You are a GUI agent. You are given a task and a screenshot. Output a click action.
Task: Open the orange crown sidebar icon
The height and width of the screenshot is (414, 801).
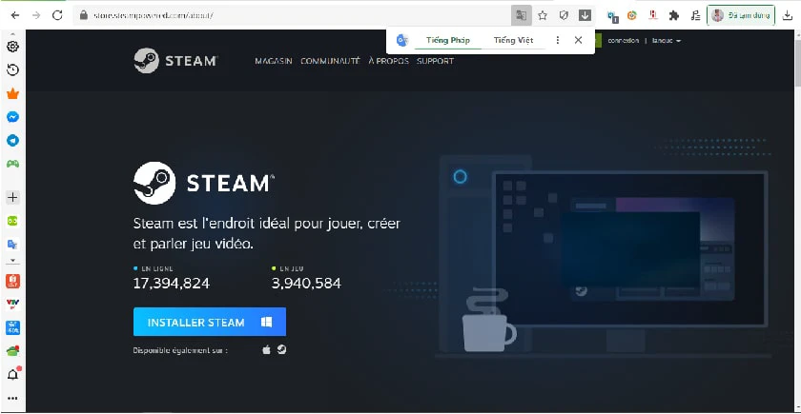pyautogui.click(x=12, y=94)
